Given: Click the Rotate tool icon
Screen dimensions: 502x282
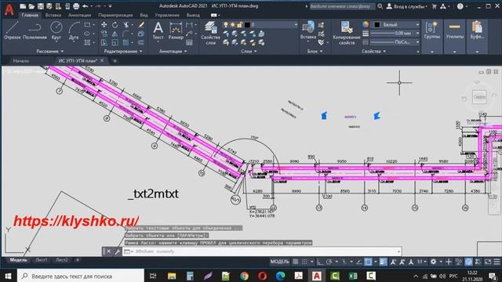Looking at the screenshot, I should click(x=115, y=24).
